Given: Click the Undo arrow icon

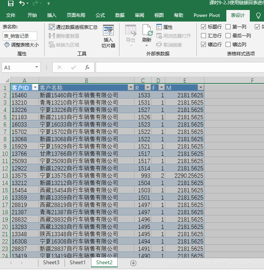Looking at the screenshot, I should (22, 3).
